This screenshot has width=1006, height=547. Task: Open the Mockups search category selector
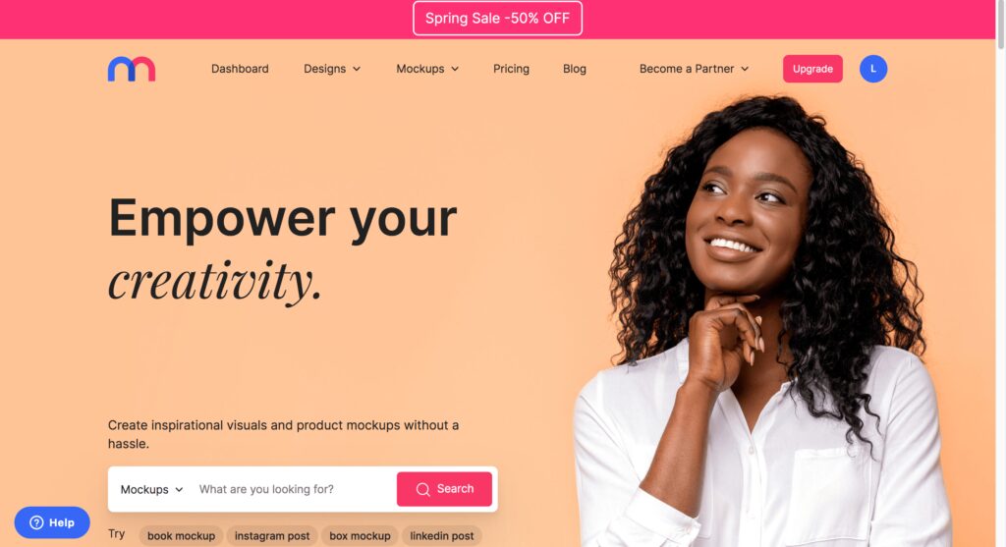coord(151,489)
